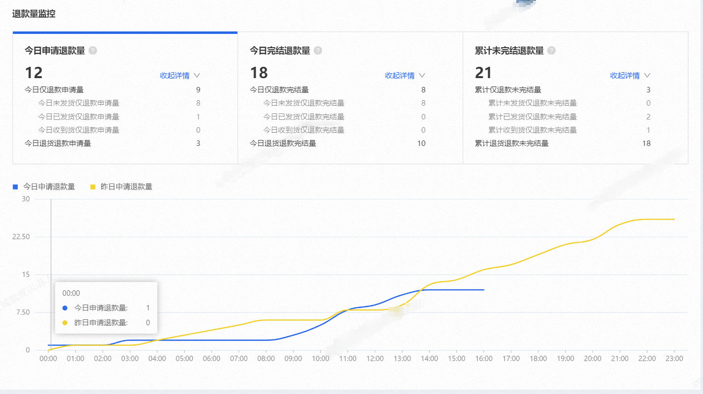Click value 18 of 累计退货退款未完结量
Image resolution: width=703 pixels, height=394 pixels.
tap(646, 143)
